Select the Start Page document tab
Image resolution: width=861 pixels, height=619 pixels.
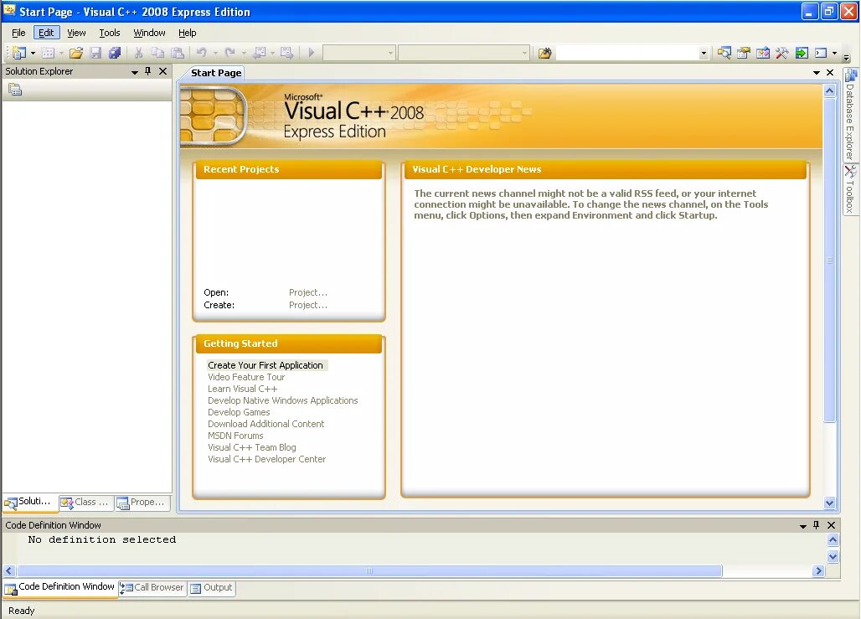(x=216, y=73)
